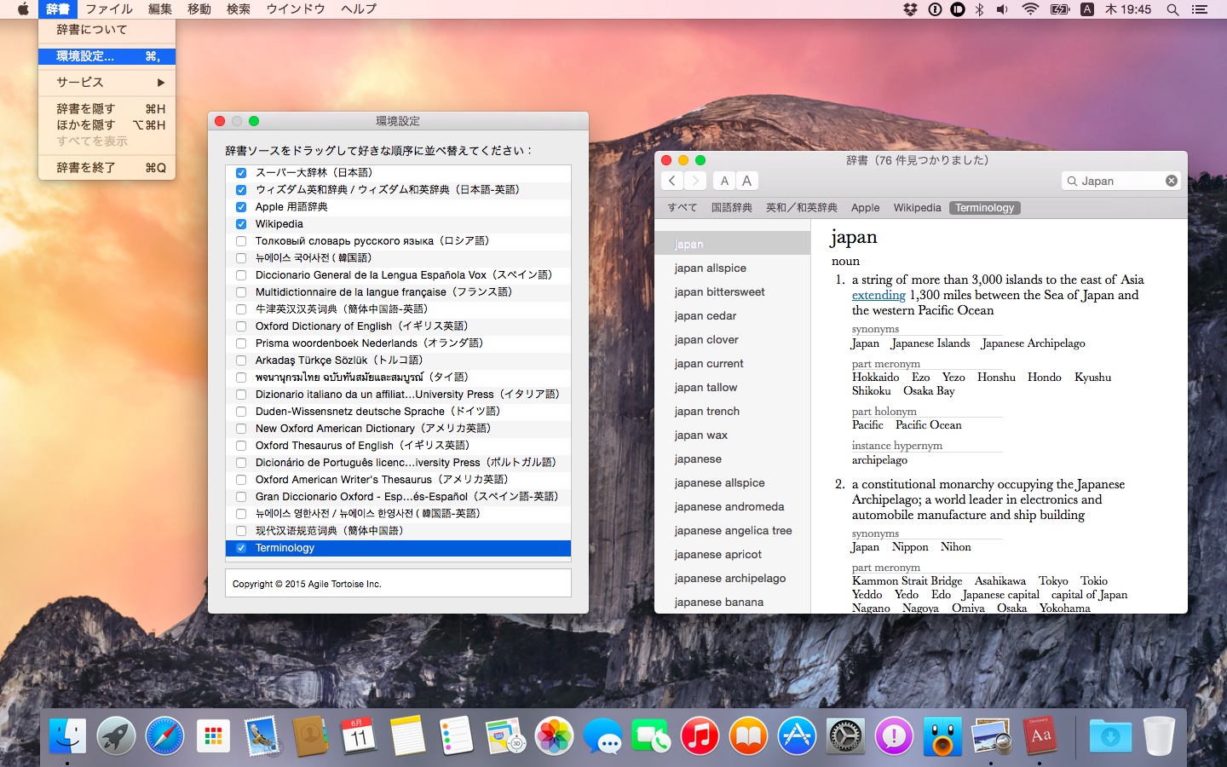Select 環境設定... menu item
The image size is (1227, 767).
pos(107,56)
